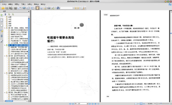Image resolution: width=172 pixels, height=105 pixels.
Task: Click the binoculars search icon
Action: click(58, 8)
